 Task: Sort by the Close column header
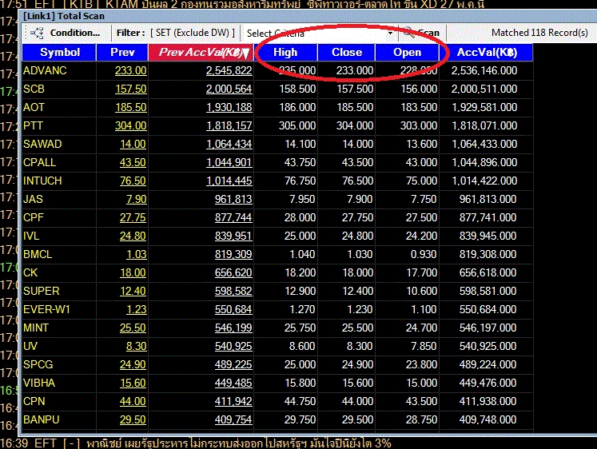pyautogui.click(x=347, y=52)
